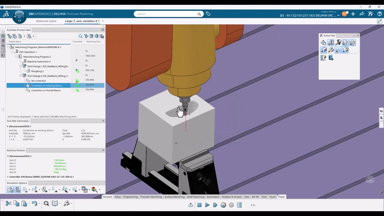
Task: Toggle the fixture display icon in Action Pad
Action: [x=352, y=43]
